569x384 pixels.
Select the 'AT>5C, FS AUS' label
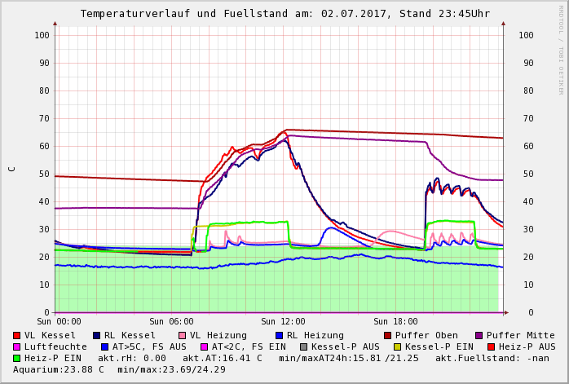point(149,347)
